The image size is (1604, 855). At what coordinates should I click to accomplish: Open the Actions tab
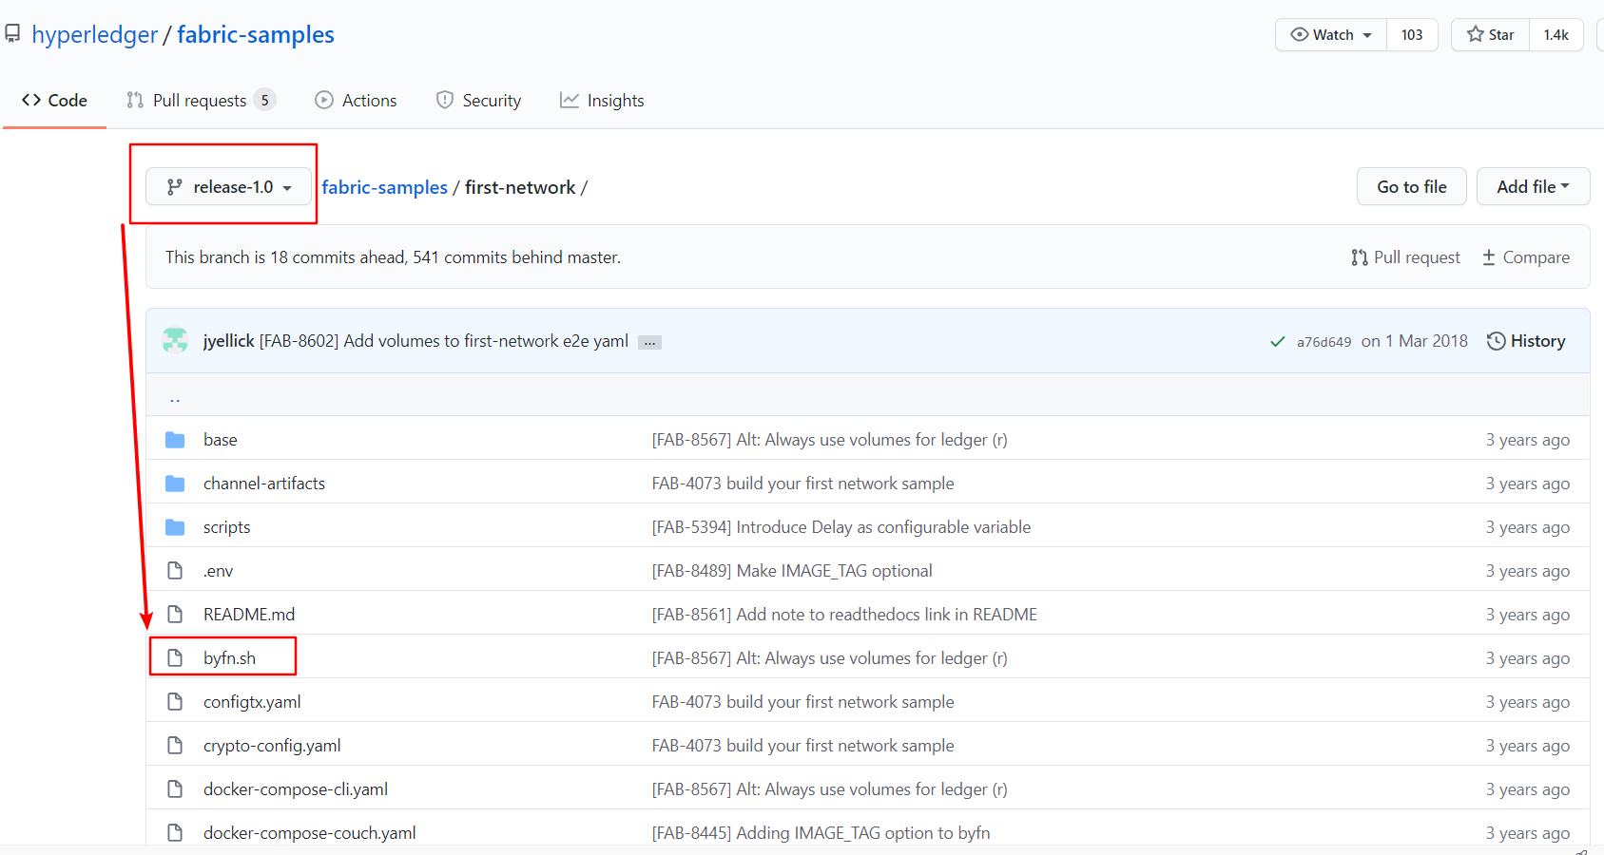coord(356,101)
